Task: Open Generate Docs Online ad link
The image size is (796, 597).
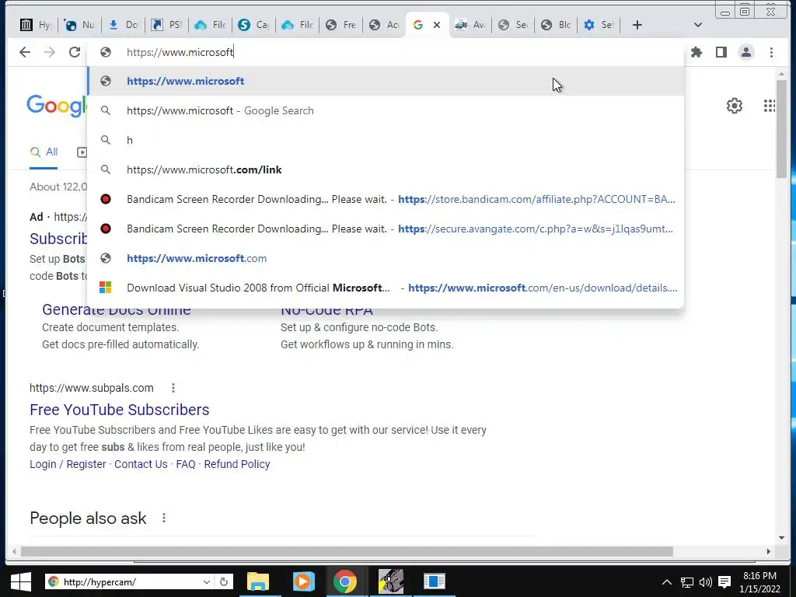Action: pyautogui.click(x=117, y=311)
